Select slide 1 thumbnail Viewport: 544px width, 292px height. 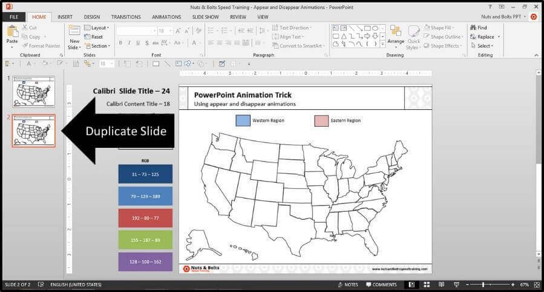(x=34, y=92)
